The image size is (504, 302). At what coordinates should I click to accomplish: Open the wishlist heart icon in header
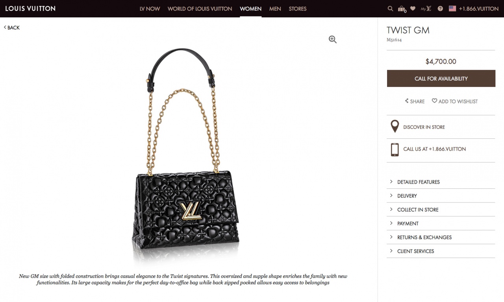[413, 8]
